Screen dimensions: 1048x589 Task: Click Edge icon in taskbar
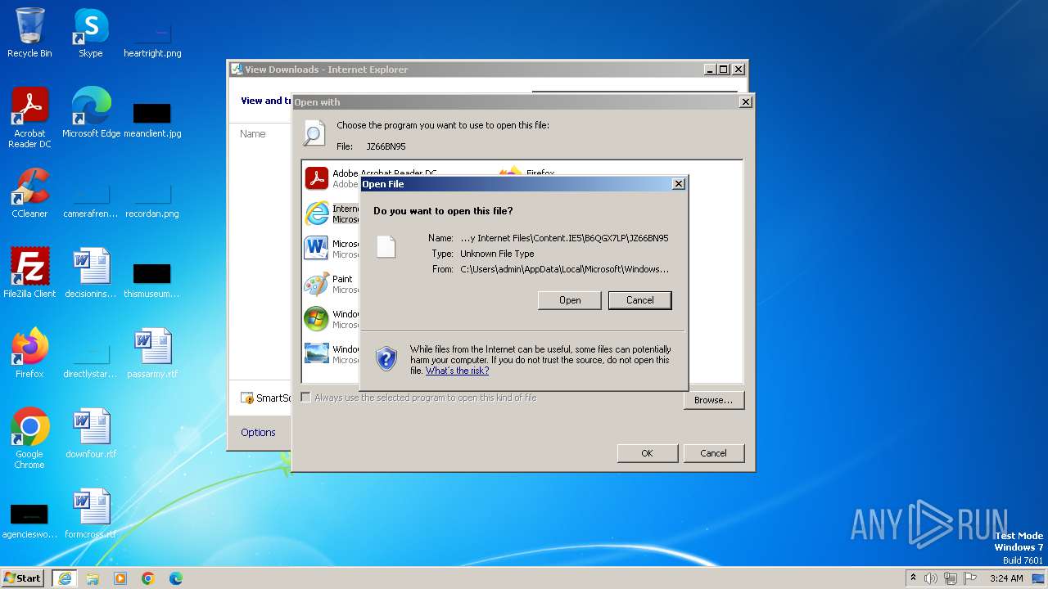[176, 578]
